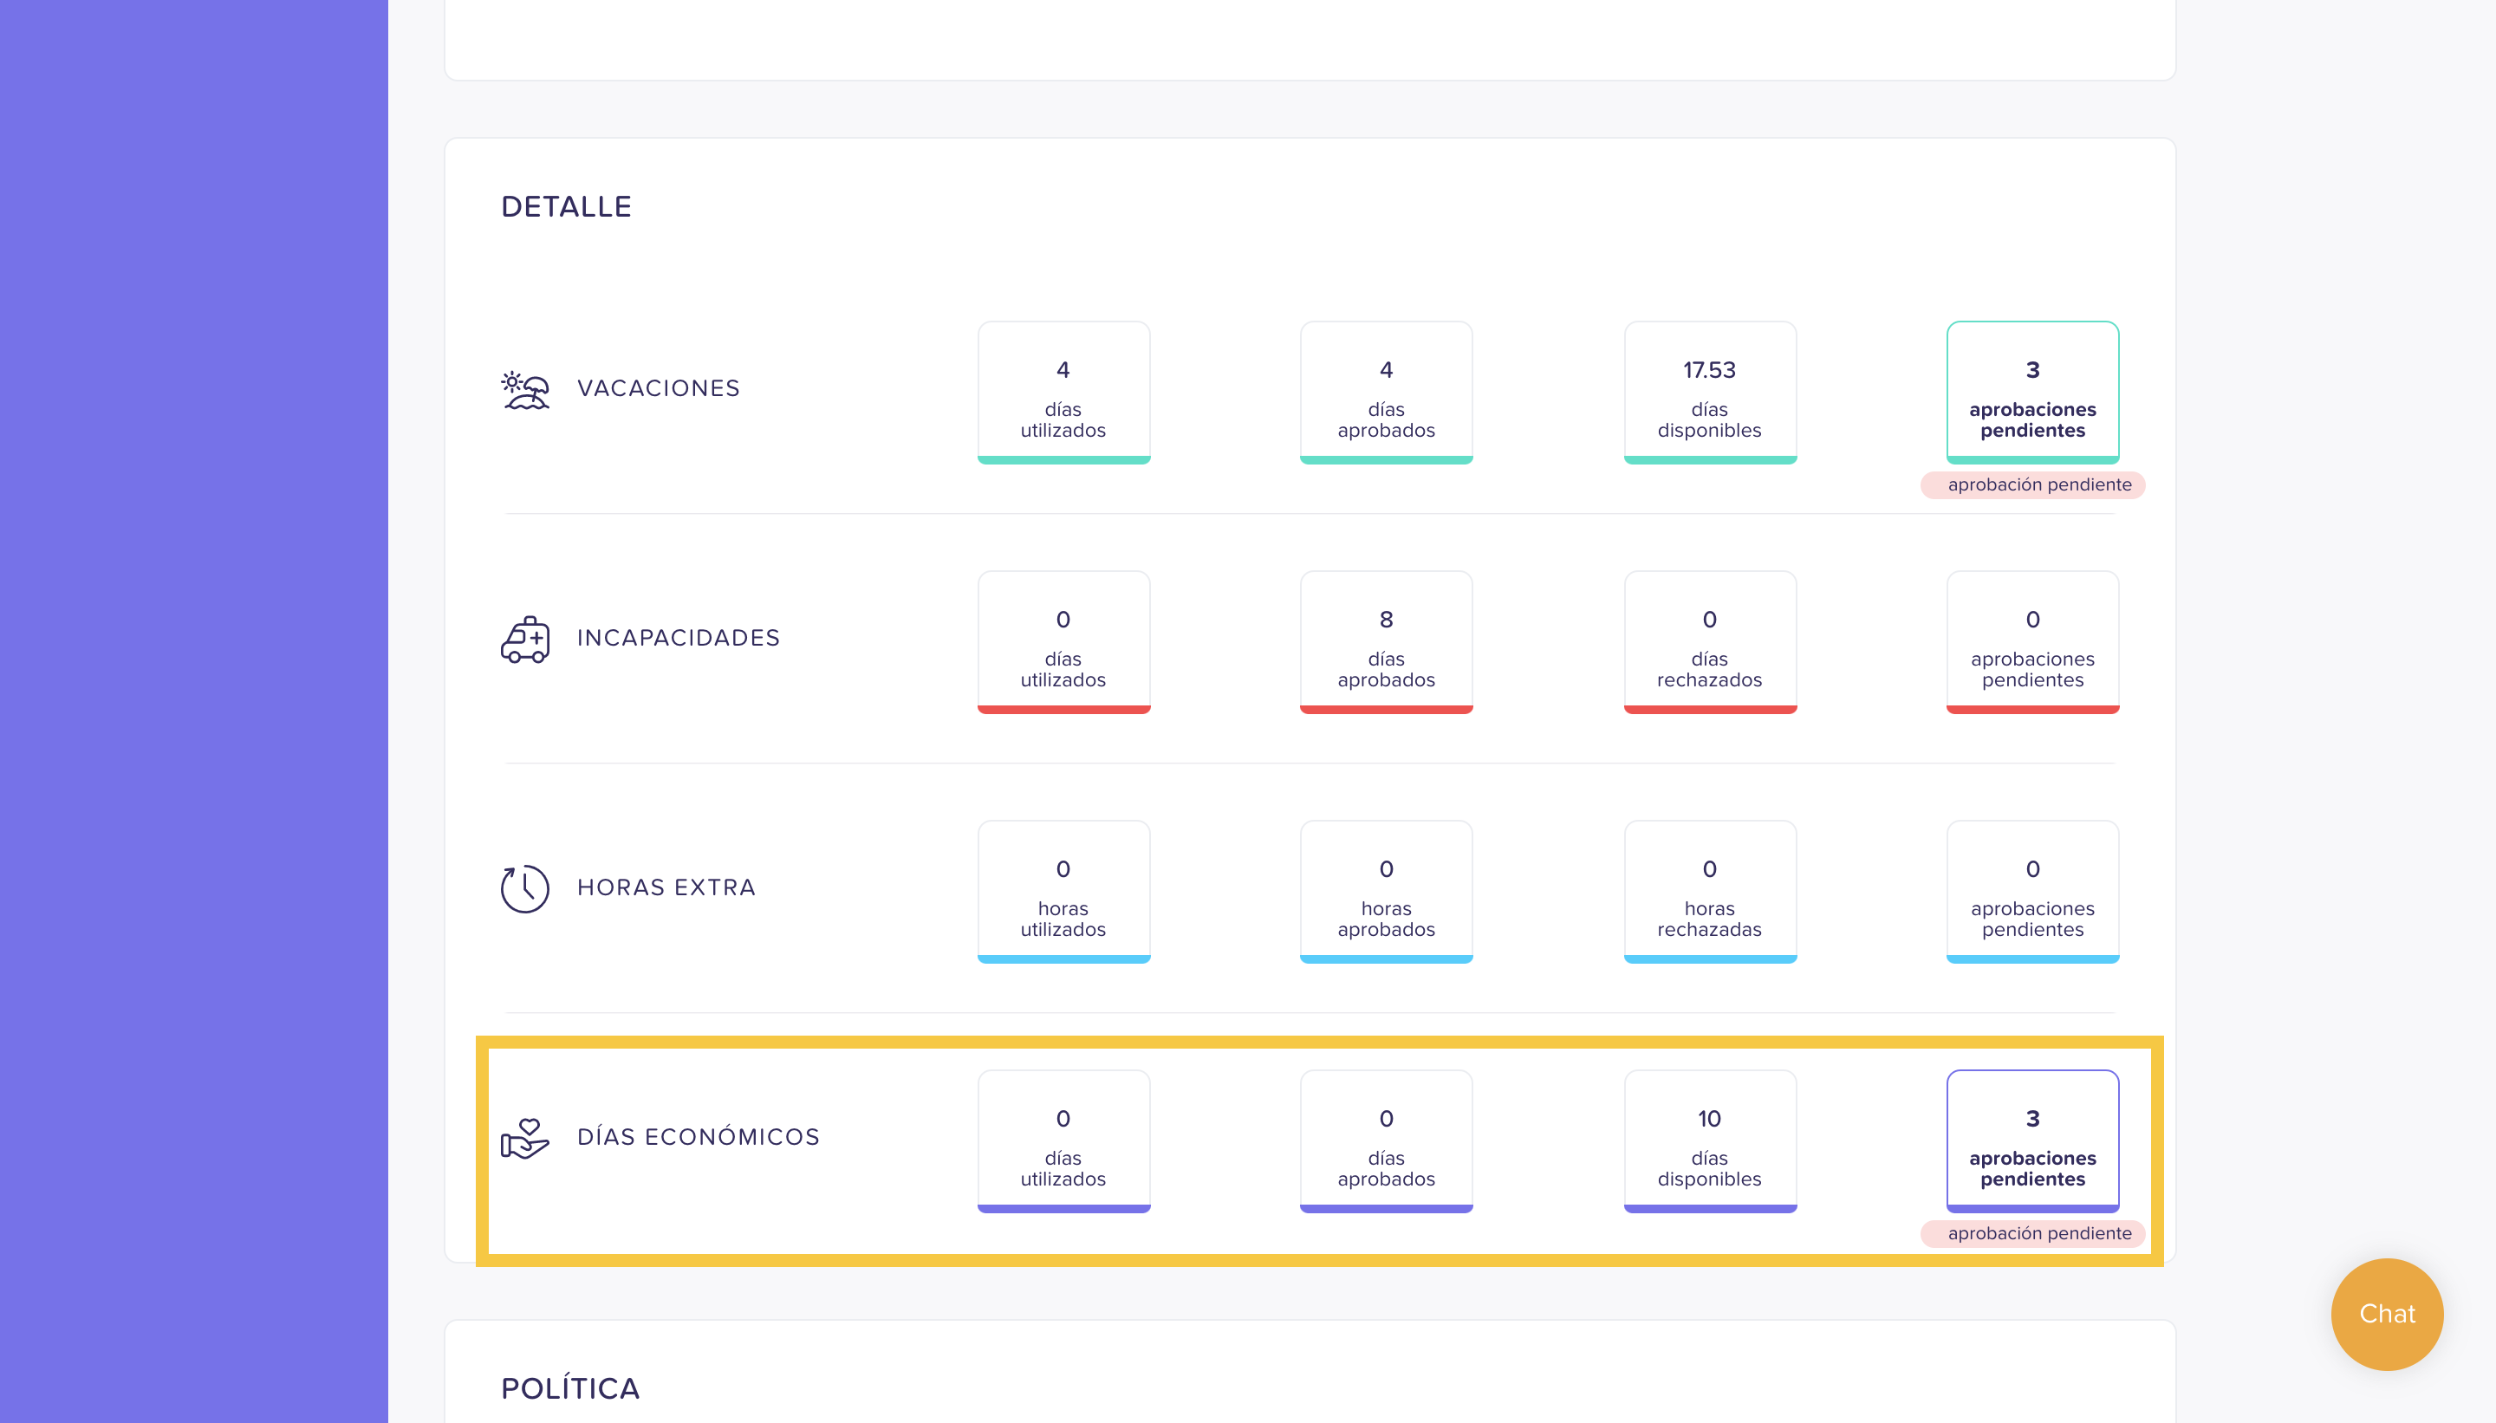Select Vacaciones 17.53 días disponibles card
2496x1423 pixels.
(x=1710, y=392)
